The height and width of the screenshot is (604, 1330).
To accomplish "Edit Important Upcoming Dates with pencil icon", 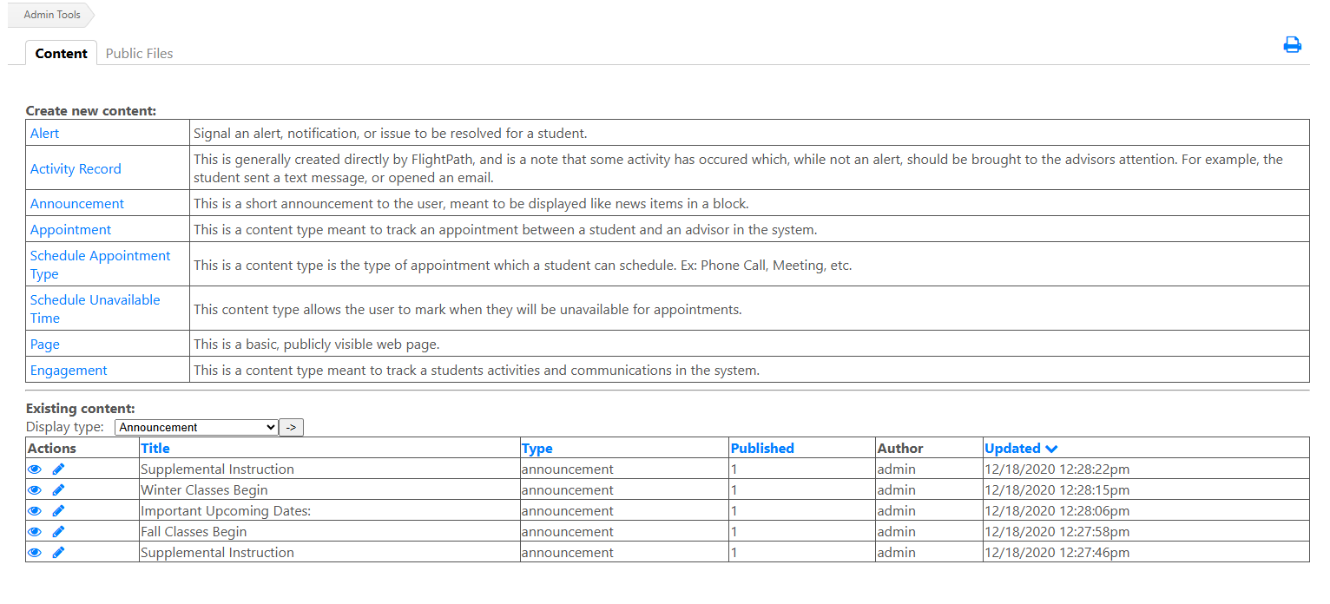I will point(58,511).
